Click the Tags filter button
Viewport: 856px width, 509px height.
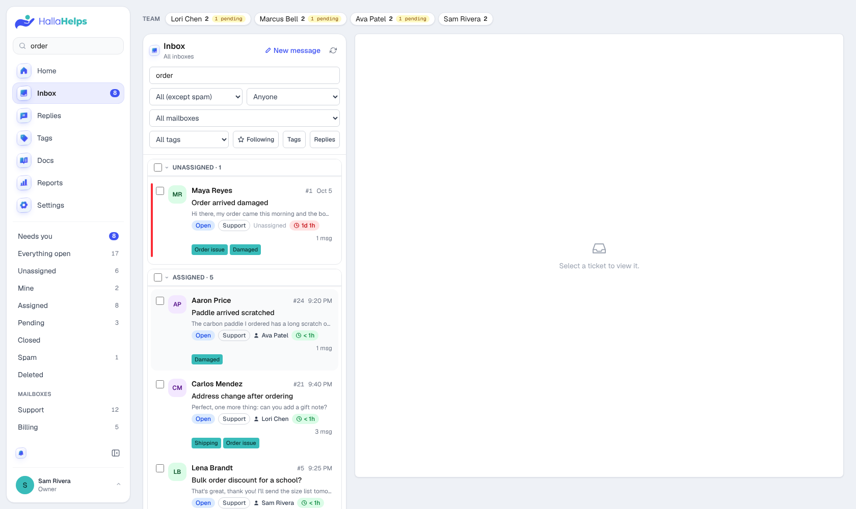(294, 139)
